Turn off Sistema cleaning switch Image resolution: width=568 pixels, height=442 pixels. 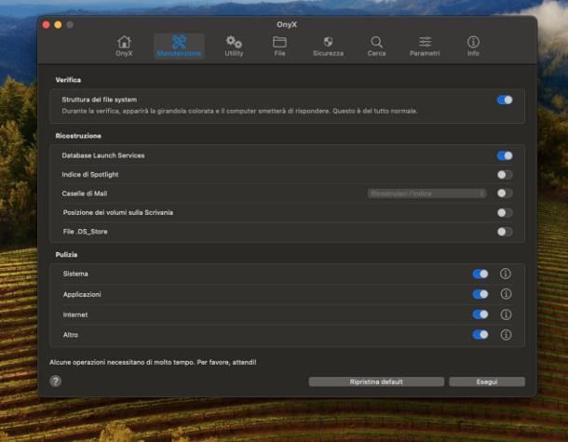click(480, 274)
